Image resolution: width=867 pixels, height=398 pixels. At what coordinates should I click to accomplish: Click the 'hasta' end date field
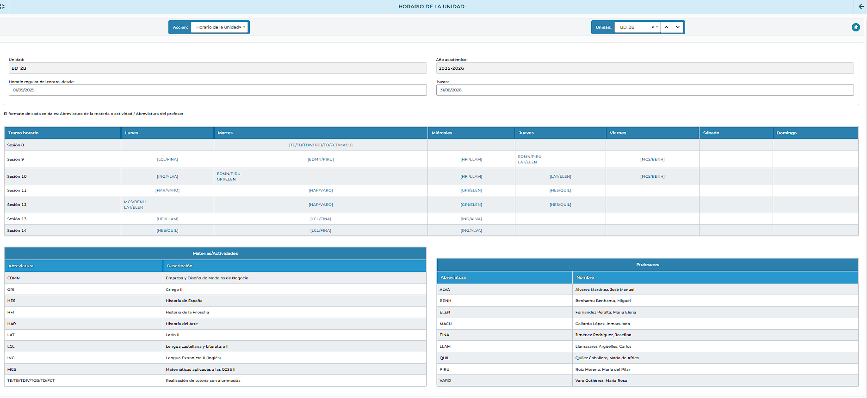tap(644, 90)
